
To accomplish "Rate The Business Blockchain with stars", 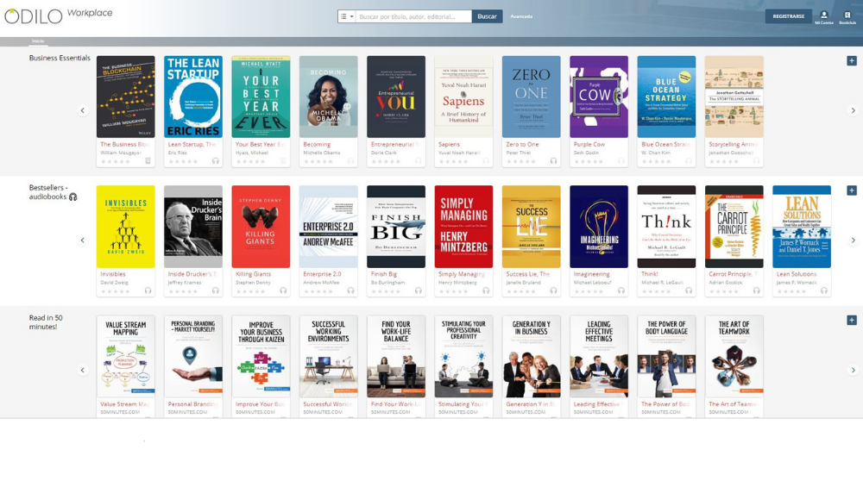I will [116, 161].
